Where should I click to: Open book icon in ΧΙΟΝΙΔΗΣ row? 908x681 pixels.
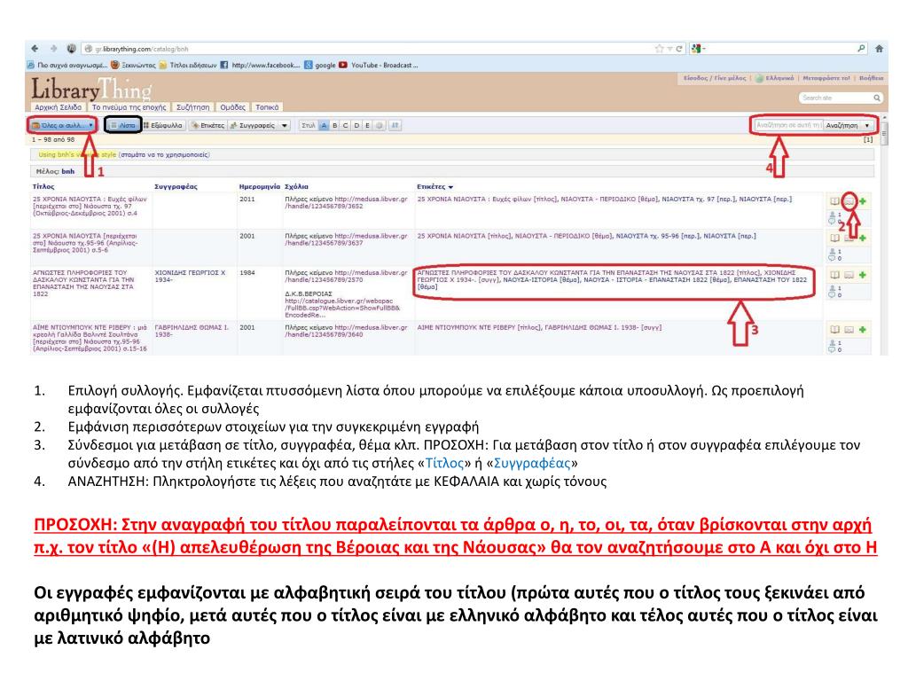[834, 275]
